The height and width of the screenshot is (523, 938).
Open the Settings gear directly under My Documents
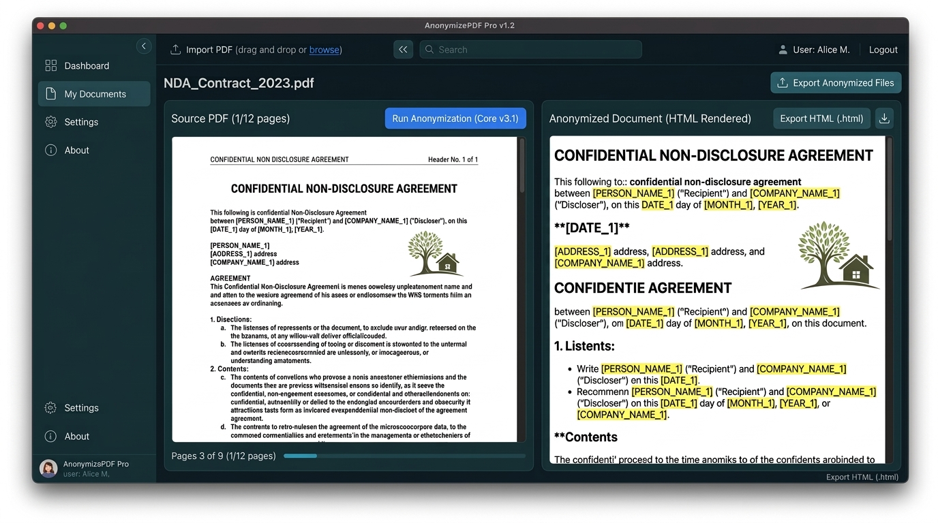[x=51, y=122]
